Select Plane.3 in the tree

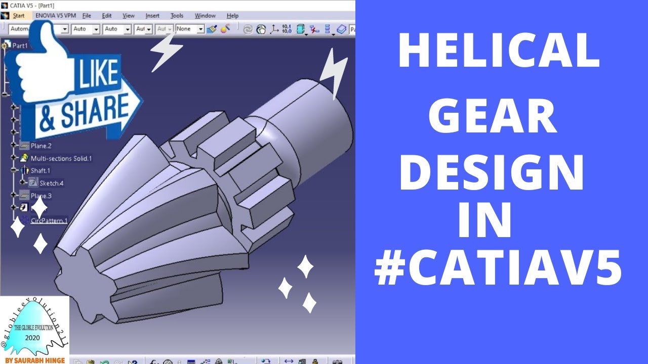tap(42, 196)
